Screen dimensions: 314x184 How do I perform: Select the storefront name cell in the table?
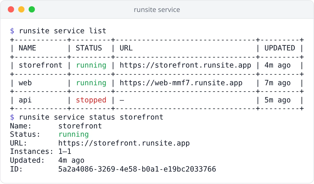[41, 65]
